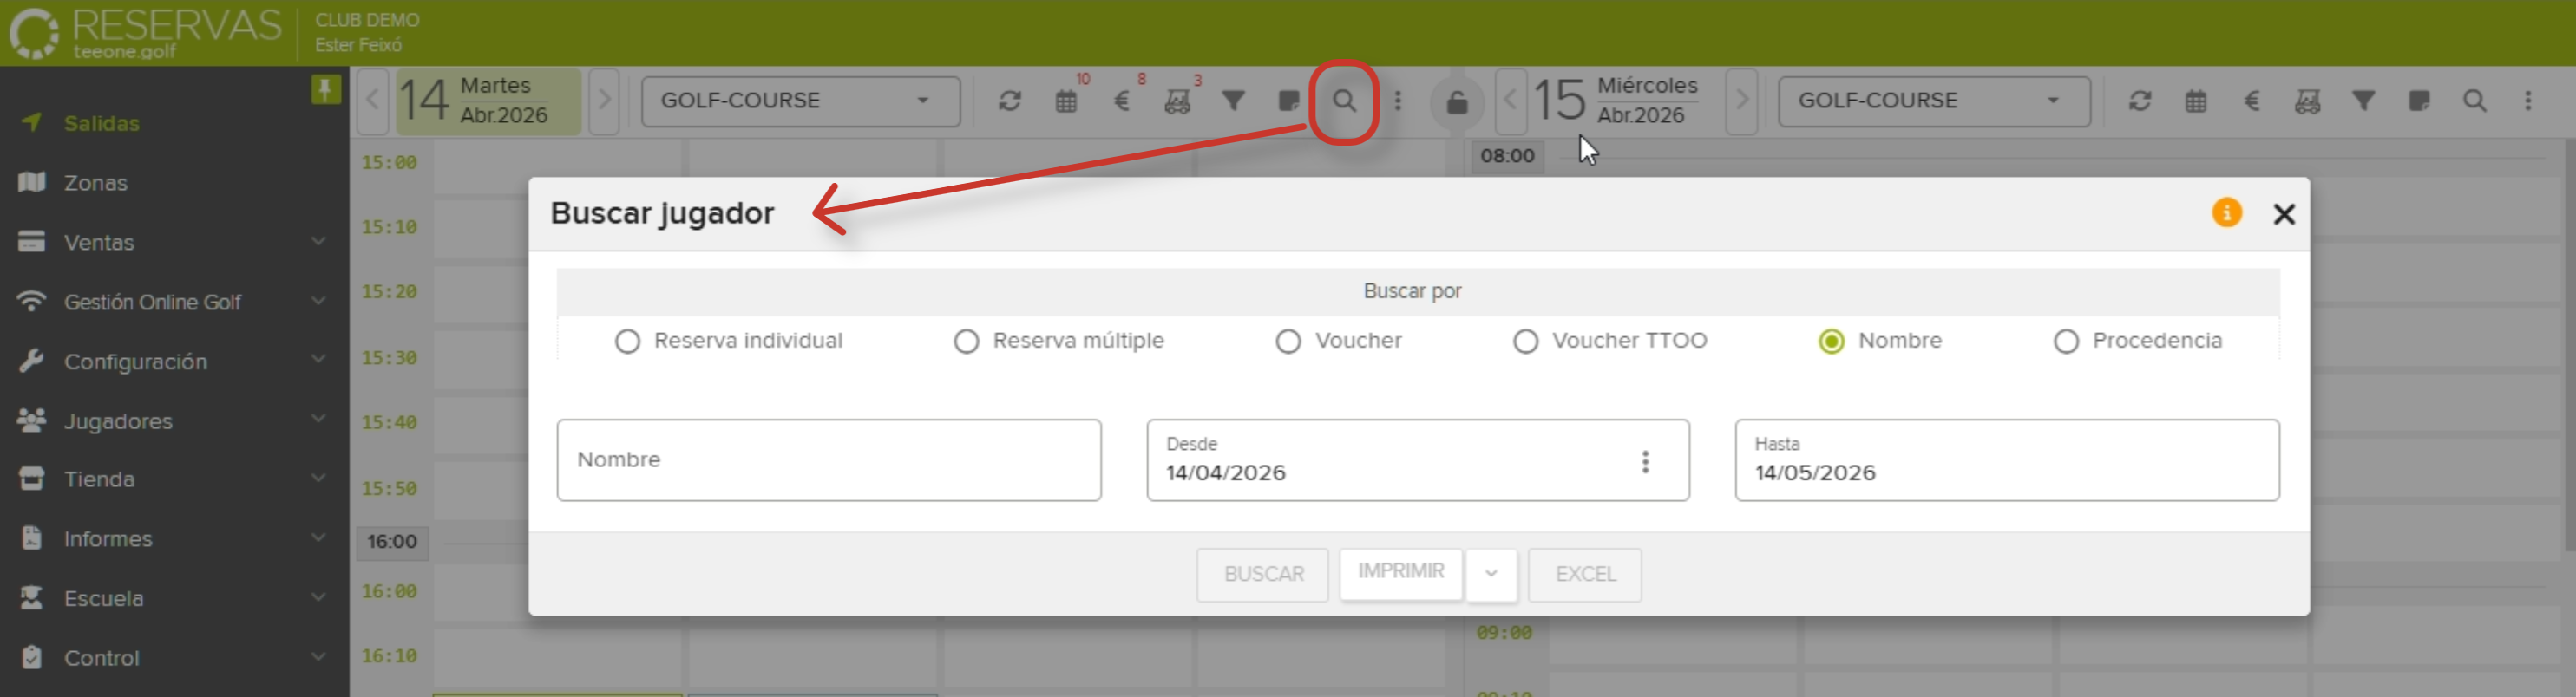2576x697 pixels.
Task: Select the Voucher radio option
Action: [x=1288, y=342]
